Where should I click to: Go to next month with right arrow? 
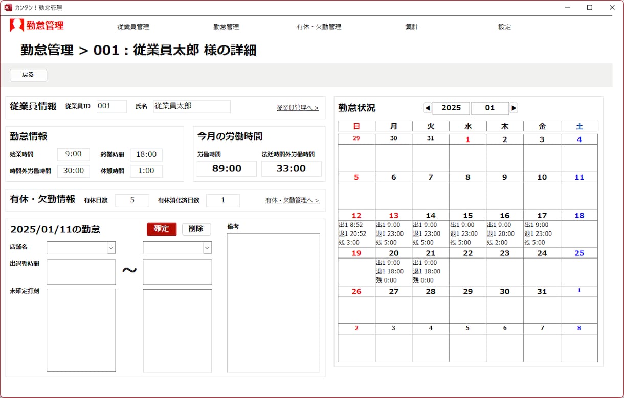click(514, 108)
